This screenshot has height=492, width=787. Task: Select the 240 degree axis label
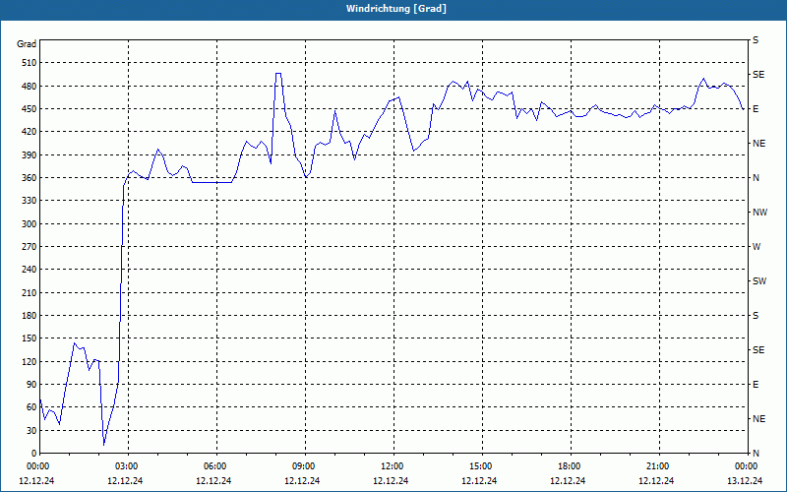(x=30, y=270)
